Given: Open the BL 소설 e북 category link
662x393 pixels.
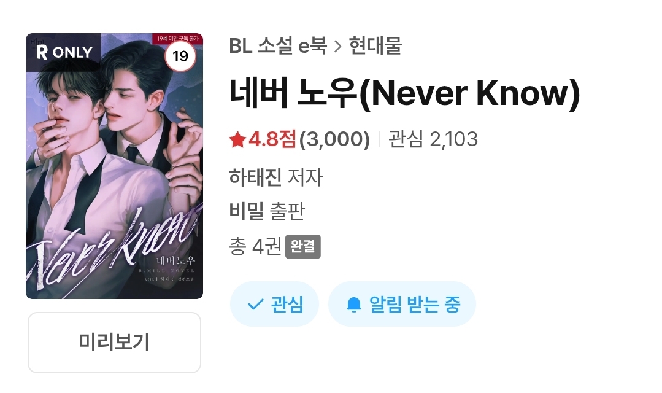Looking at the screenshot, I should coord(278,45).
